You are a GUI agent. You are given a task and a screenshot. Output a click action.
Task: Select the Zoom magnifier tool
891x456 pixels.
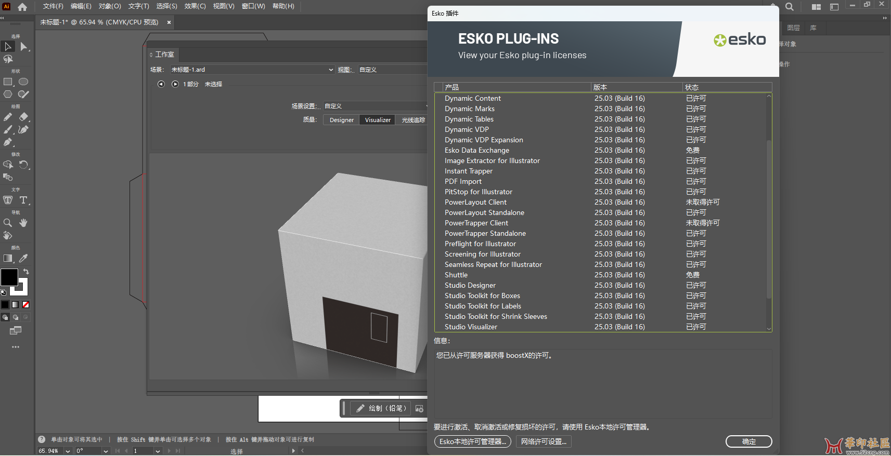(8, 223)
